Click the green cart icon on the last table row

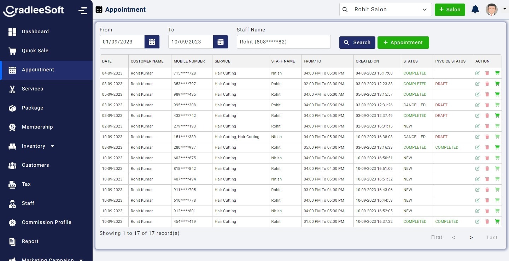pyautogui.click(x=497, y=221)
